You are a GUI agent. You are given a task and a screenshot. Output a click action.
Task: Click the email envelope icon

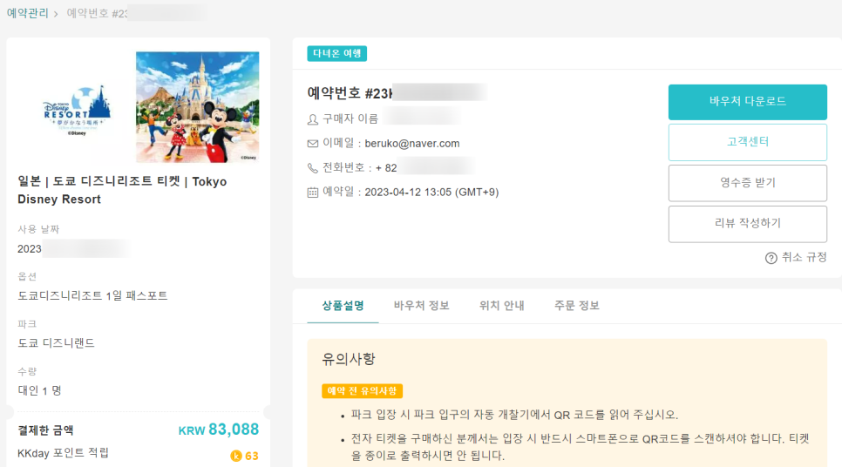click(313, 143)
